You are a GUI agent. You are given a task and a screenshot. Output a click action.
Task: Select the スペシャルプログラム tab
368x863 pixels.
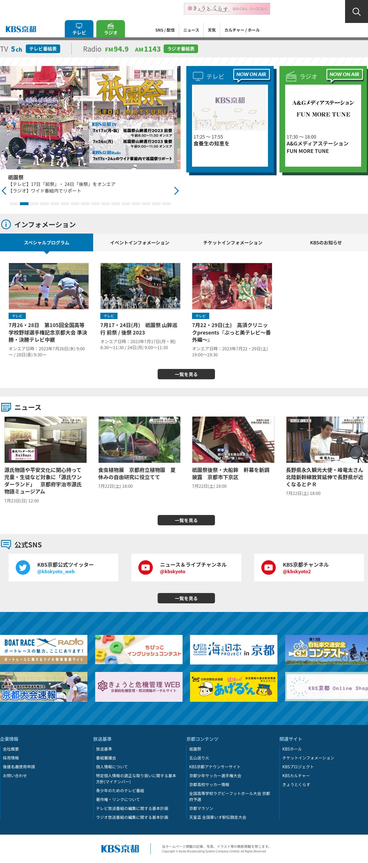[46, 242]
